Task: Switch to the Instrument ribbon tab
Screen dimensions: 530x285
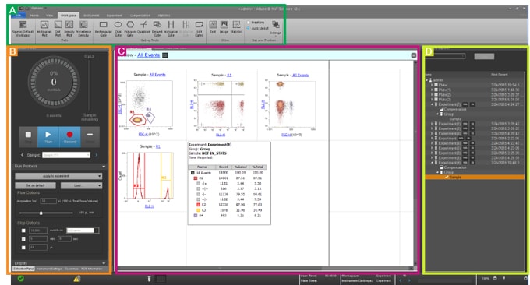Action: [91, 16]
